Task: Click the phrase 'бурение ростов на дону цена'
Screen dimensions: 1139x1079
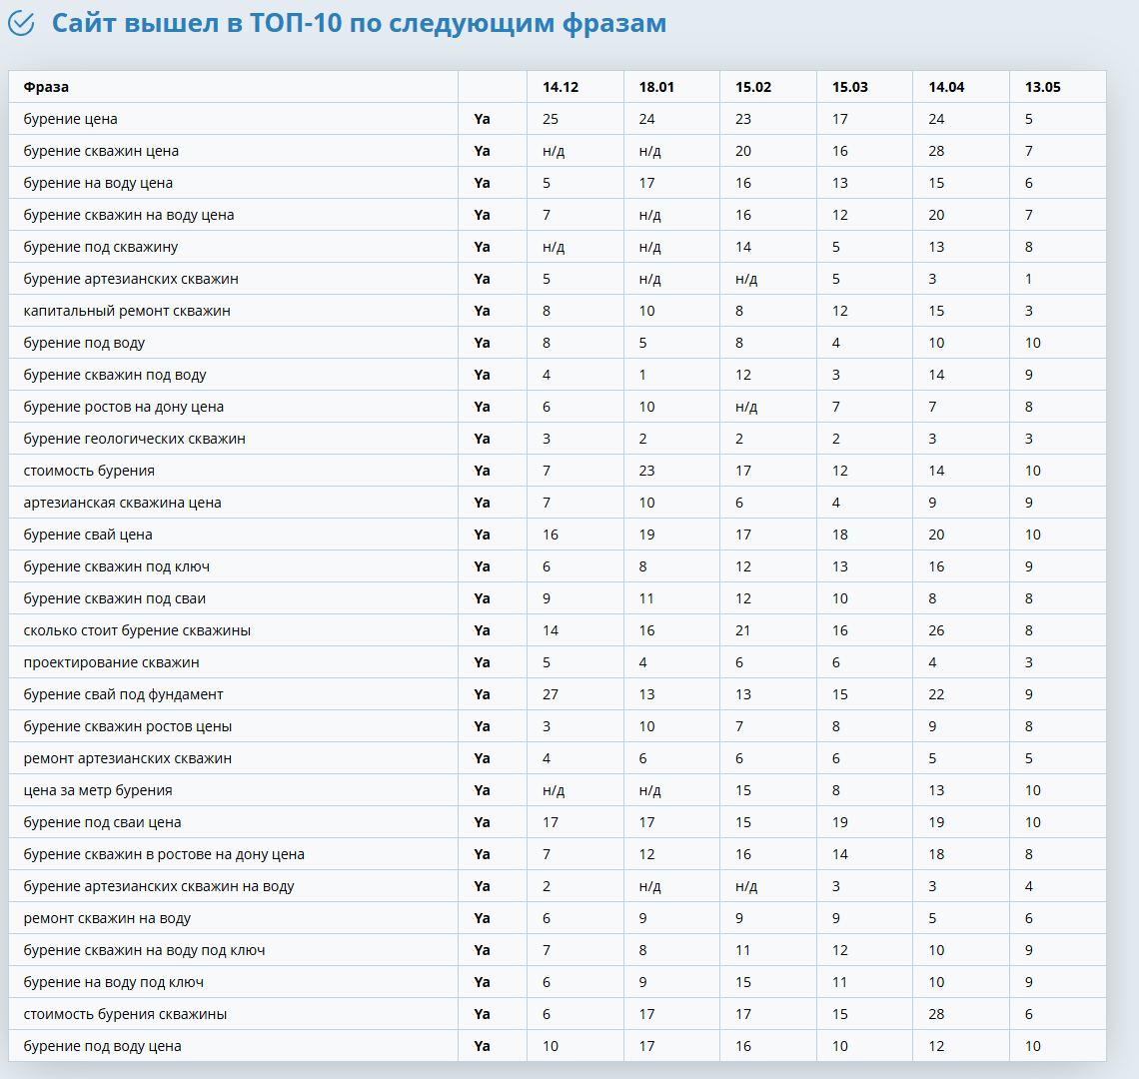Action: point(124,407)
